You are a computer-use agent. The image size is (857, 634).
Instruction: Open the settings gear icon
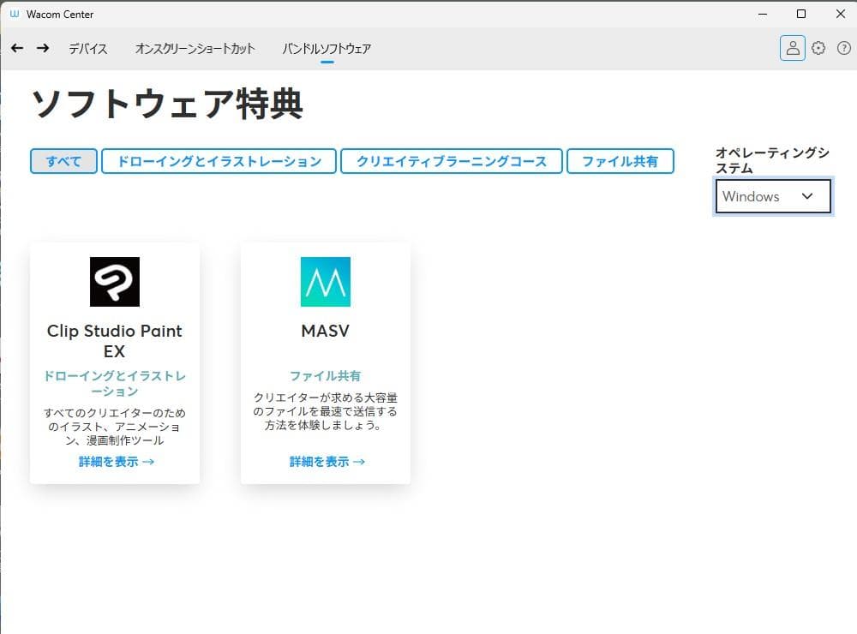(x=818, y=48)
